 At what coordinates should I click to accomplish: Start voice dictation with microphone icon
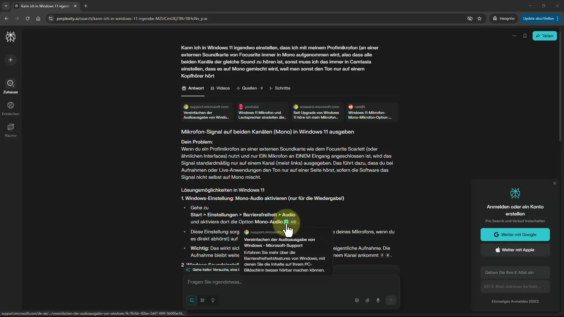(x=378, y=300)
